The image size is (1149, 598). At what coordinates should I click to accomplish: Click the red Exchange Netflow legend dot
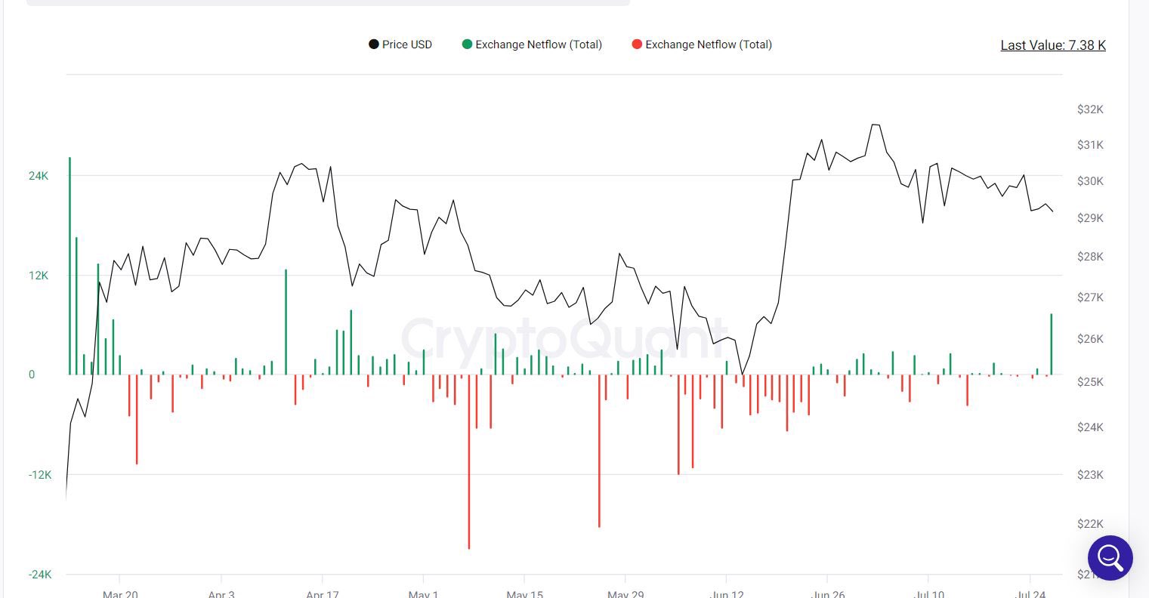click(x=637, y=45)
